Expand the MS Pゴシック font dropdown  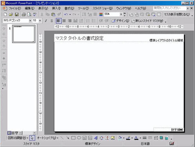point(30,21)
